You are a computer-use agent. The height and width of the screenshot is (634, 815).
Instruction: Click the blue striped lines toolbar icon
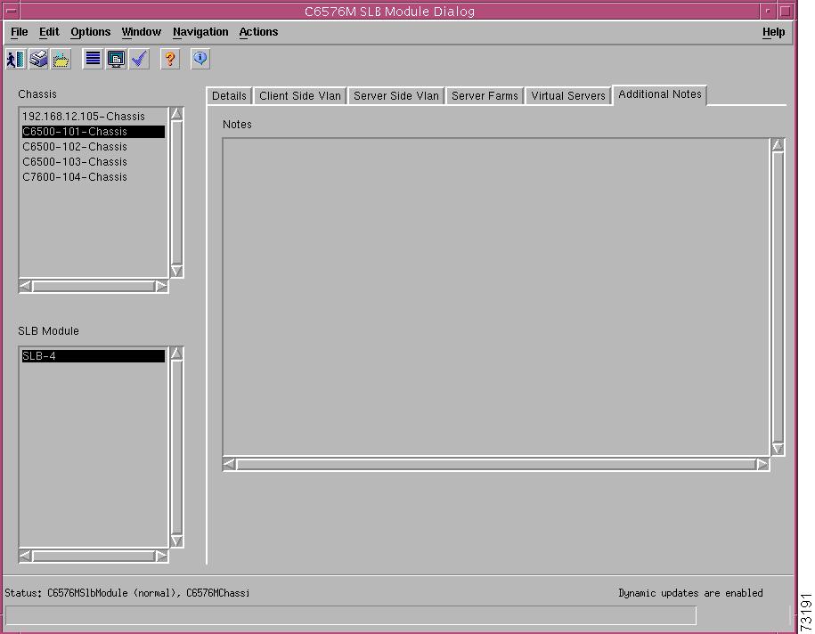point(93,59)
